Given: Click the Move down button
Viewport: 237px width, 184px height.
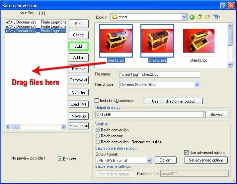Looking at the screenshot, I should [x=79, y=126].
